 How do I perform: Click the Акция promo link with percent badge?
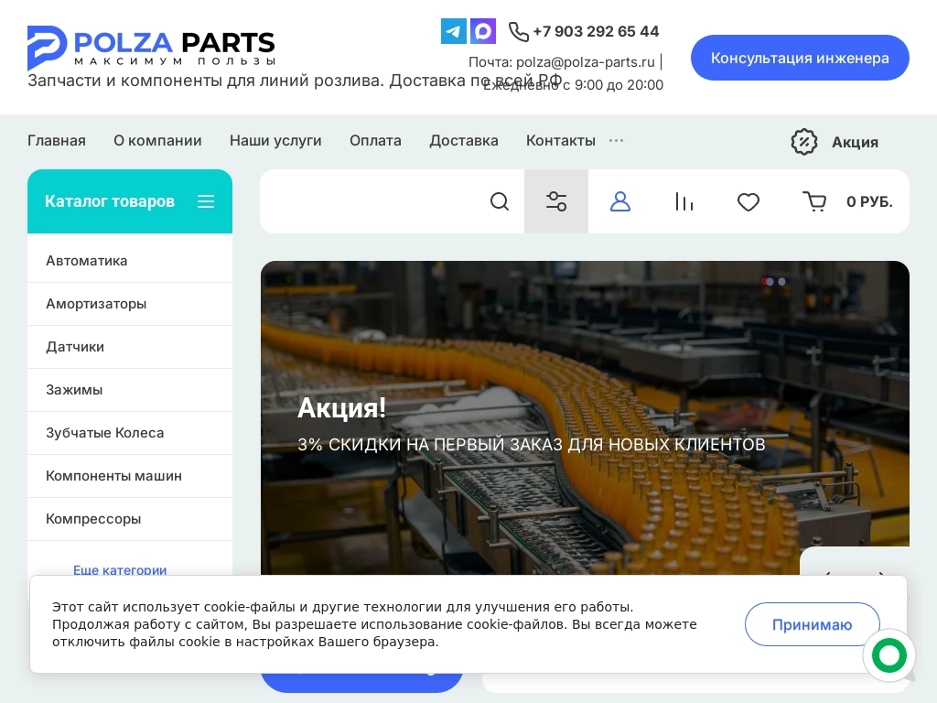835,142
